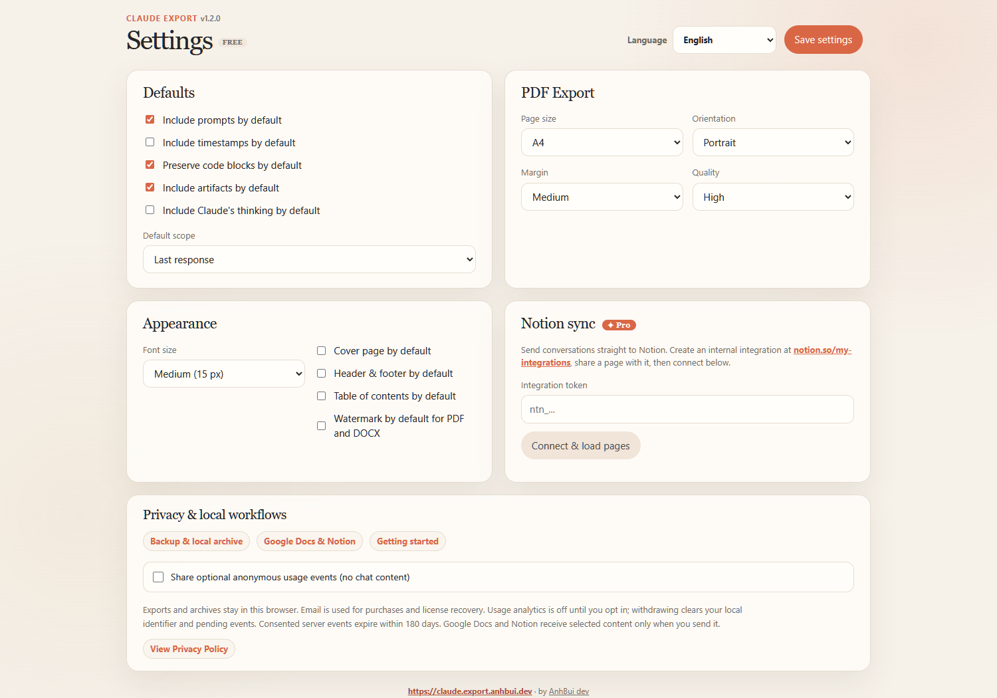The height and width of the screenshot is (698, 997).
Task: Open the Getting started guide
Action: click(x=407, y=541)
